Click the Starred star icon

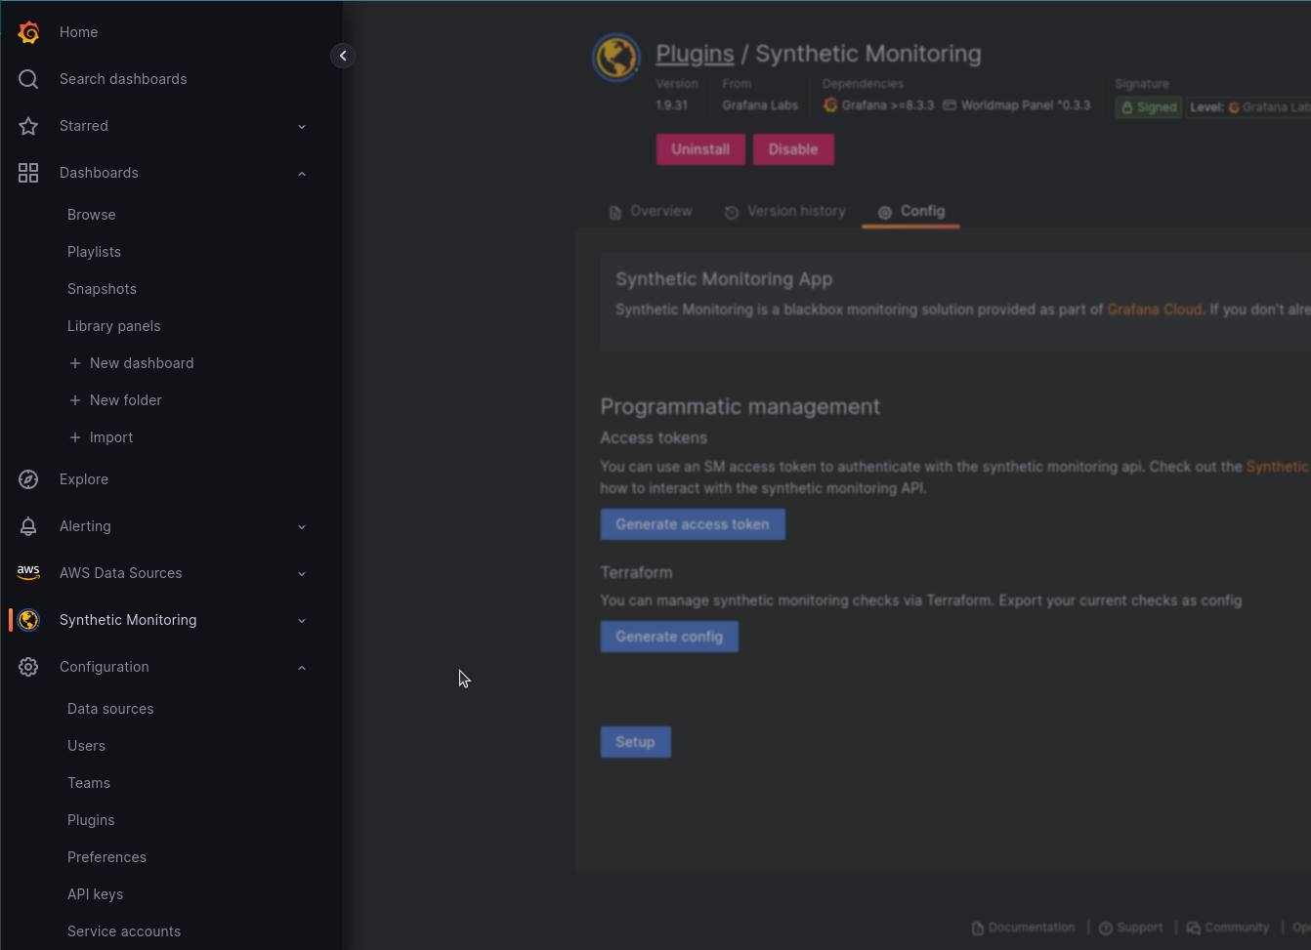[28, 126]
